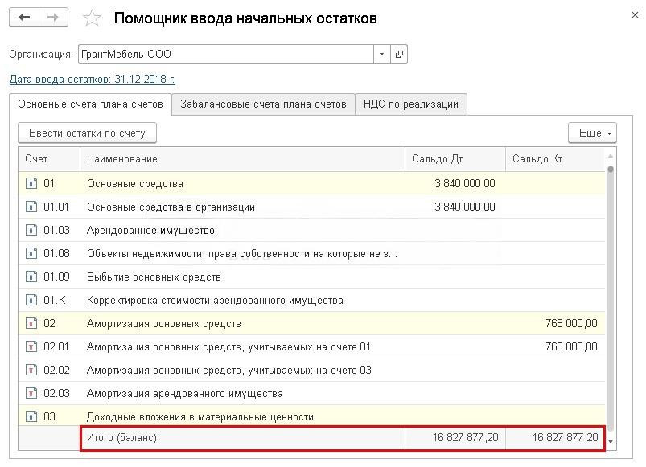The height and width of the screenshot is (467, 646).
Task: Click account code 02.03 cell
Action: point(56,393)
